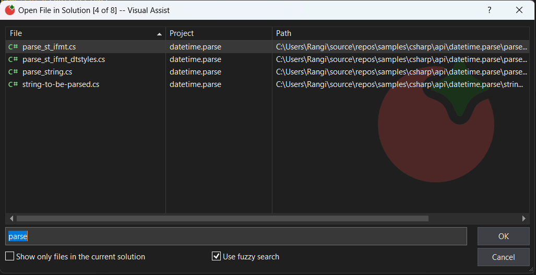Click the C# icon beside string-to-be-parsed.cs
Screen dimensions: 536x275
point(13,84)
